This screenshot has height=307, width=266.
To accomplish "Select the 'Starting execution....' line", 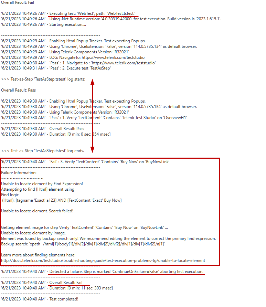I will point(43,24).
